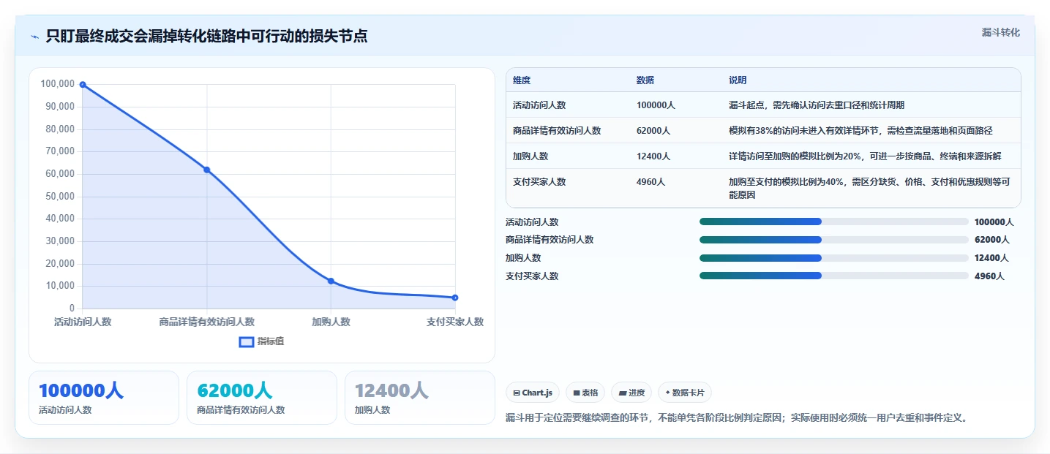This screenshot has width=1050, height=454.
Task: Click the description starting 详情访问至加购
Action: [x=865, y=156]
